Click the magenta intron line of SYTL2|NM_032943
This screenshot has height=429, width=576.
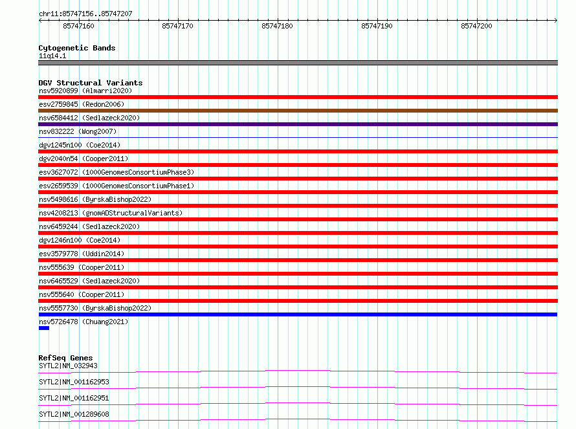(298, 371)
